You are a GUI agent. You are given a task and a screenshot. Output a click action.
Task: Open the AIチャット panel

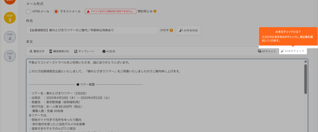(259, 51)
